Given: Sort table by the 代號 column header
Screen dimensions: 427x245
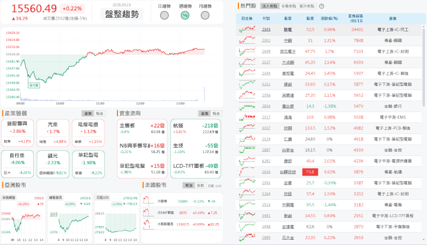Looking at the screenshot, I should (266, 18).
